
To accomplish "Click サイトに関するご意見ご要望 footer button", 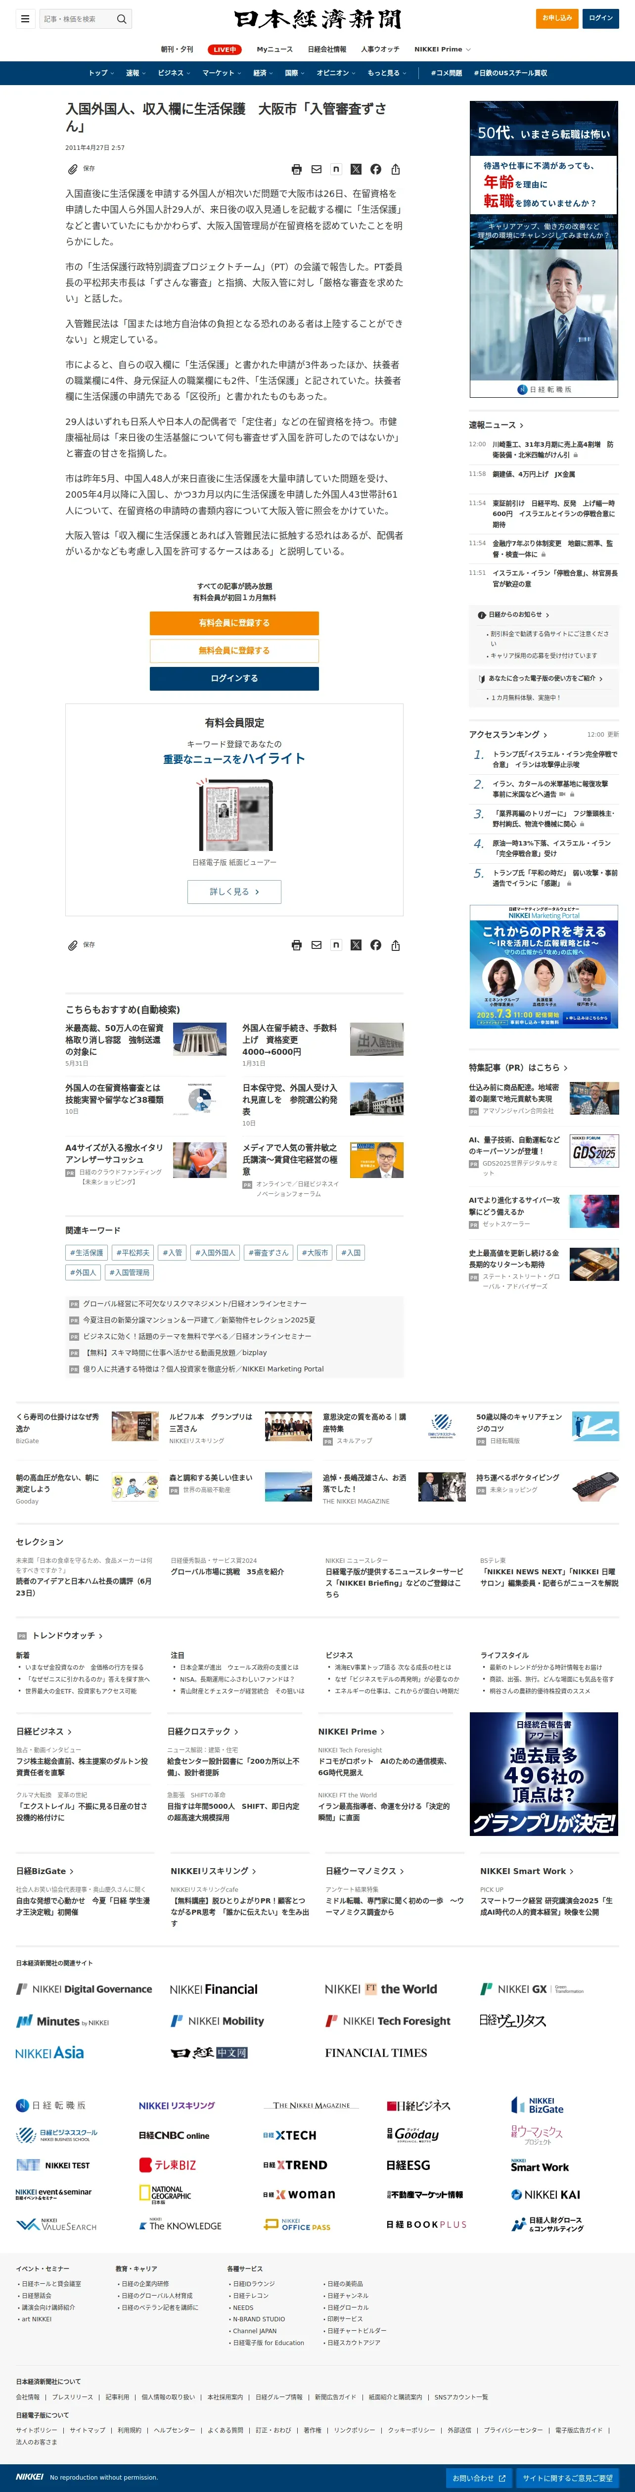I will 567,2478.
